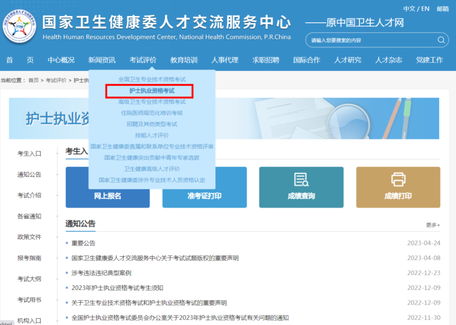Viewport: 456px width, 325px height.
Task: Select 护士执业资格考试 in dropdown
Action: point(152,91)
